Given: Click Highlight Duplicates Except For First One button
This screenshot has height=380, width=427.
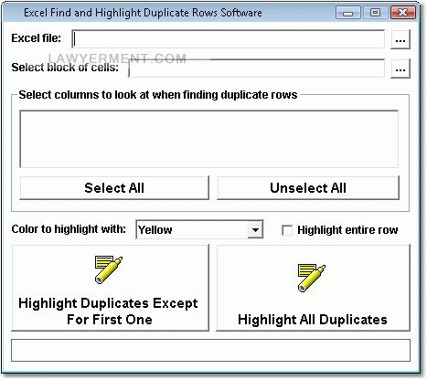Looking at the screenshot, I should [111, 288].
